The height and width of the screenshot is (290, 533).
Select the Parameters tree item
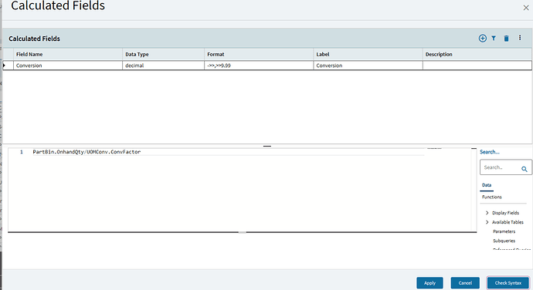[x=504, y=231]
